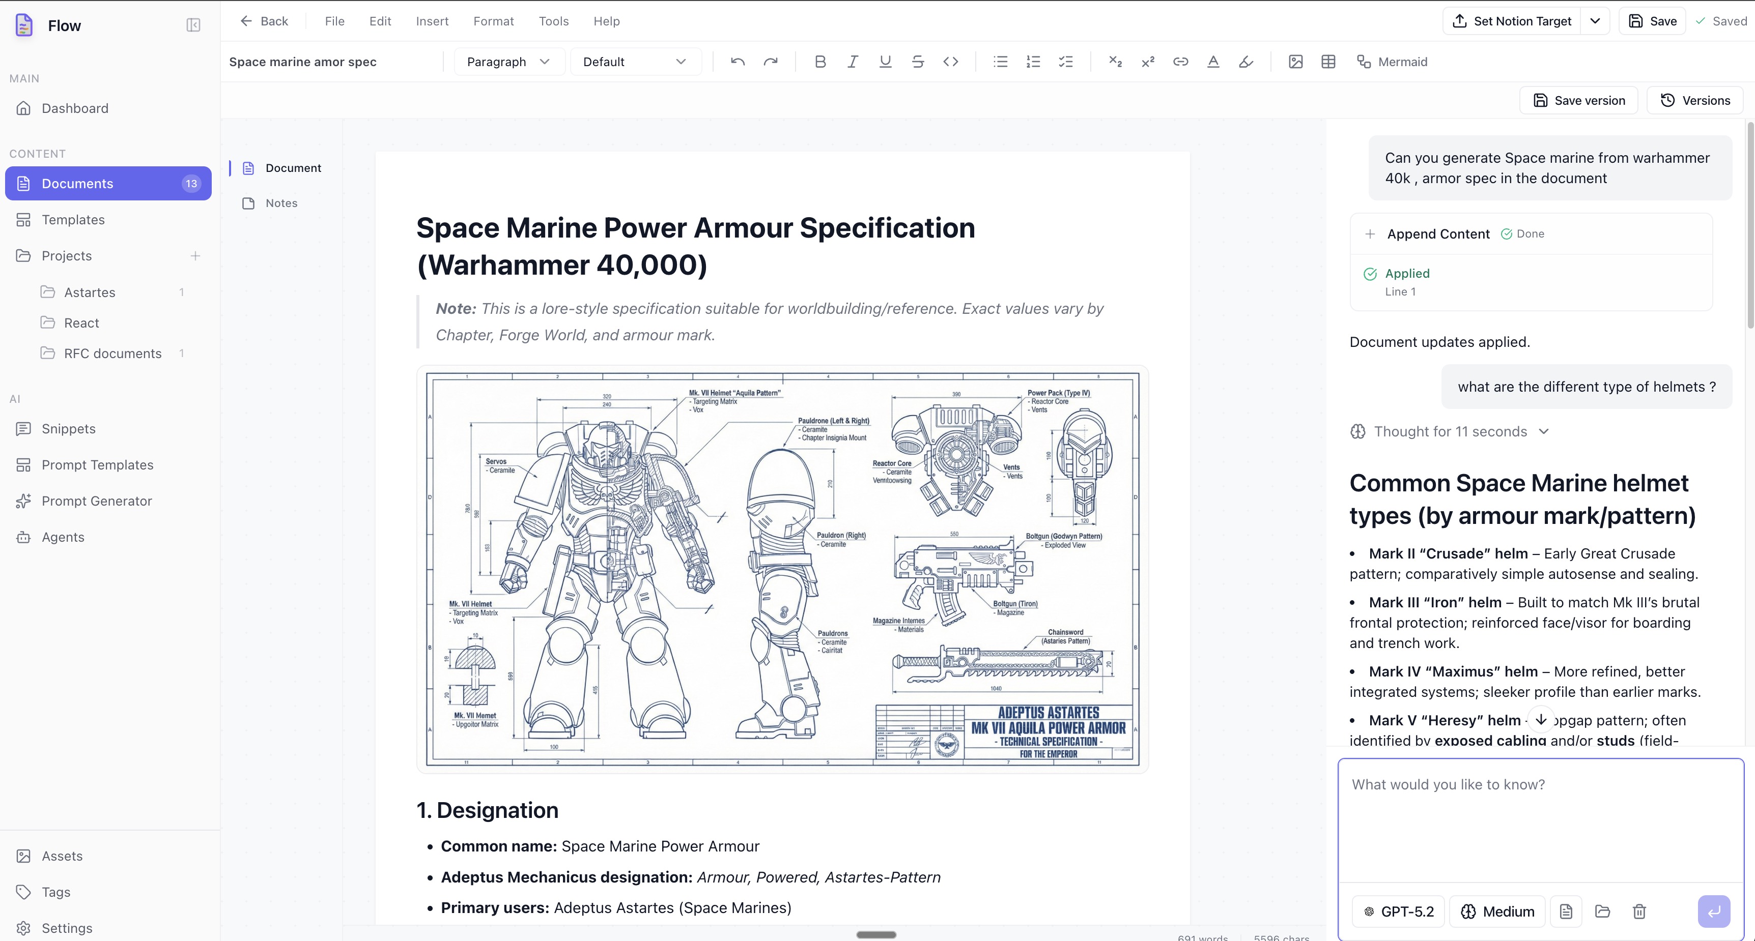Attach document context icon in chat
This screenshot has width=1755, height=941.
[1566, 911]
